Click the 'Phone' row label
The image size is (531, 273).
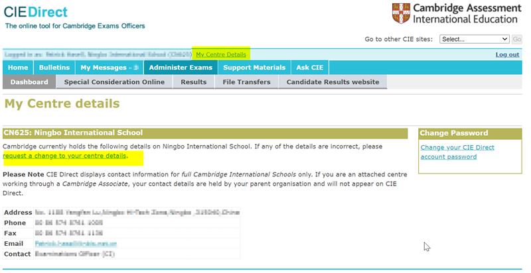tap(15, 223)
